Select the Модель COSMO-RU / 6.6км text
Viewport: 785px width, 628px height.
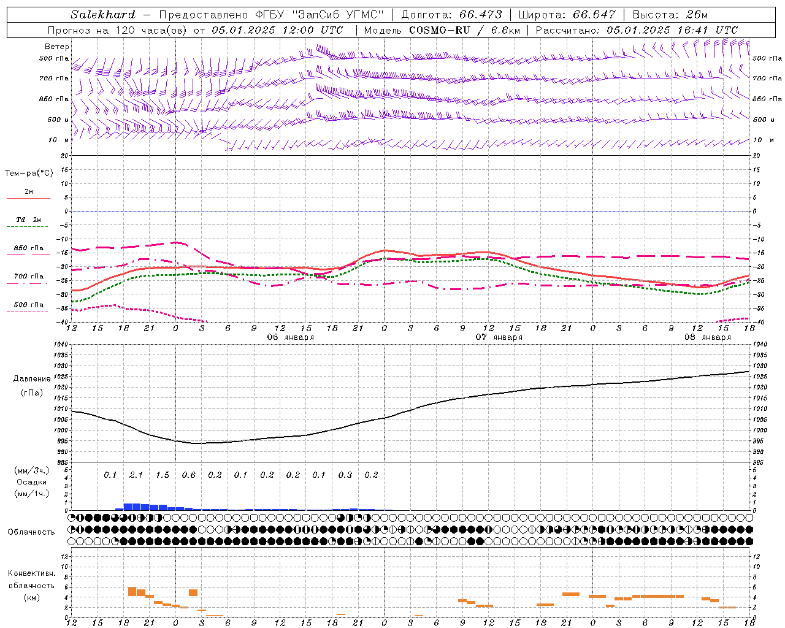(442, 30)
